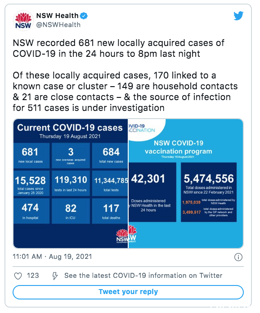Click the lightning bolt icon
This screenshot has height=313, width=260.
(55, 276)
